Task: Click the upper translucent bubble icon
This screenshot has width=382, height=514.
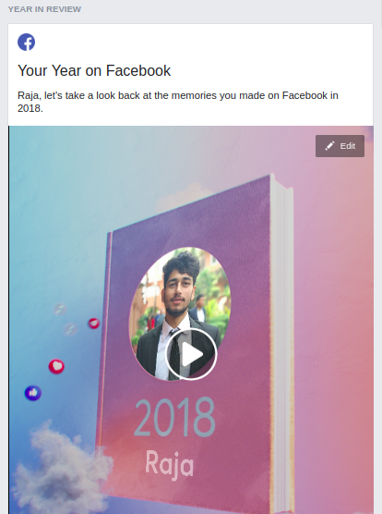Action: (60, 309)
